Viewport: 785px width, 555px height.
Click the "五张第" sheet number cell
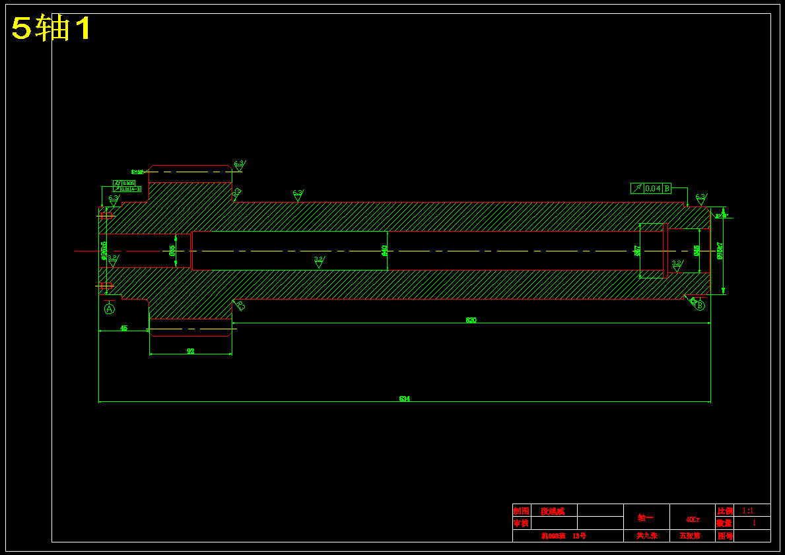[693, 536]
